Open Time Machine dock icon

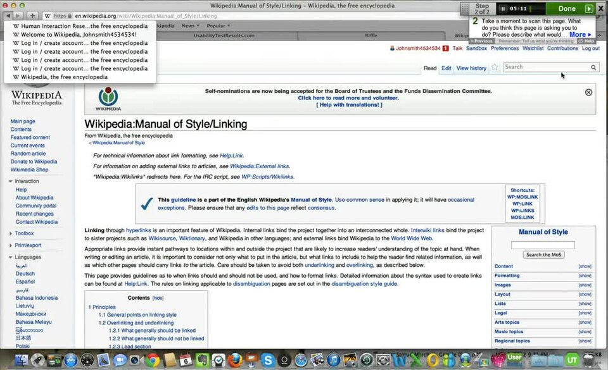pyautogui.click(x=367, y=361)
